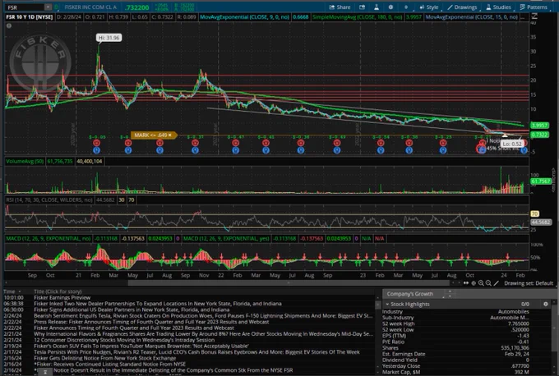Viewport: 559px width, 376px height.
Task: Click up arrow next to Company's Growth
Action: [x=450, y=291]
